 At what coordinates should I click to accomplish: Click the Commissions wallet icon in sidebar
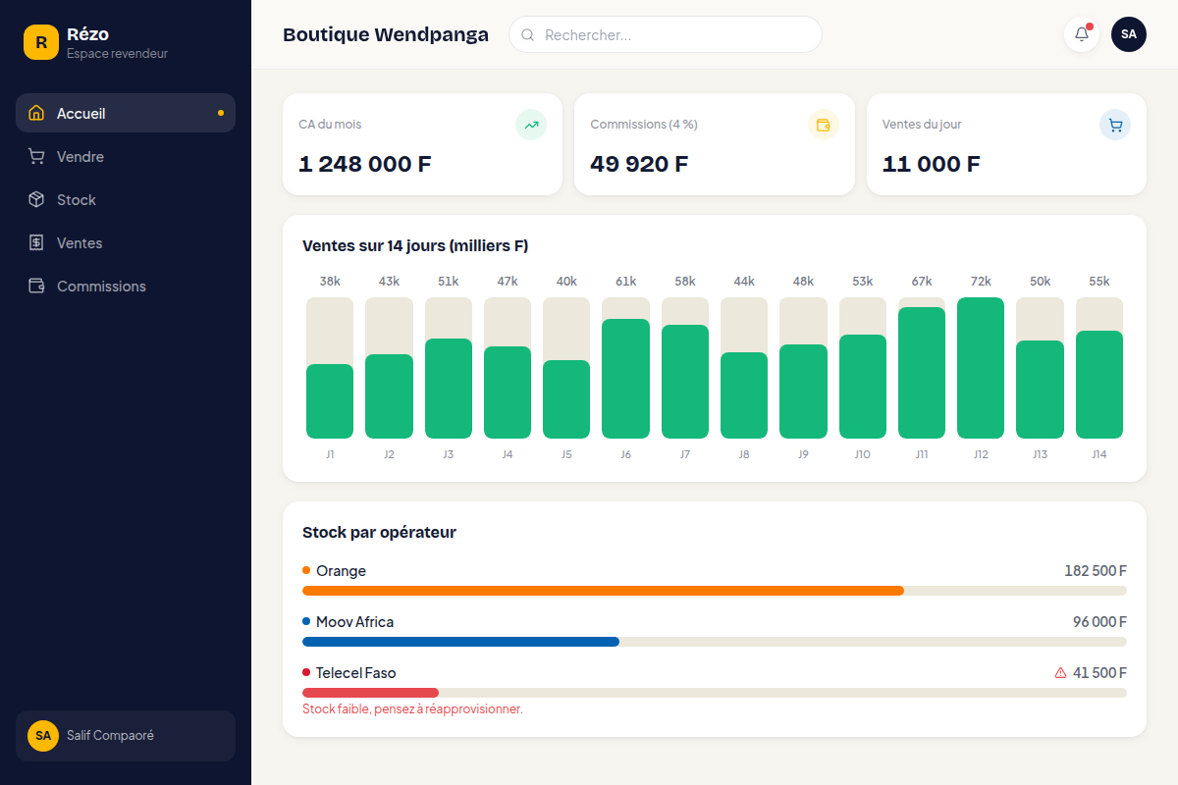pyautogui.click(x=36, y=286)
